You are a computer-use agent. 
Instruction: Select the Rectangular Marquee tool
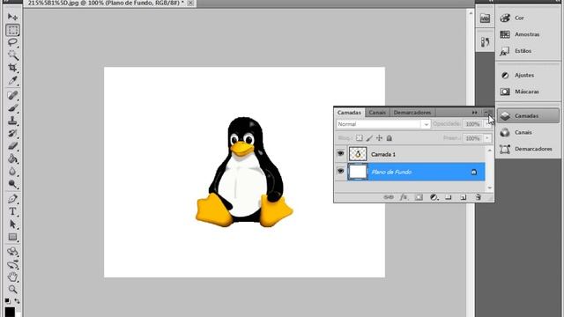click(x=12, y=30)
